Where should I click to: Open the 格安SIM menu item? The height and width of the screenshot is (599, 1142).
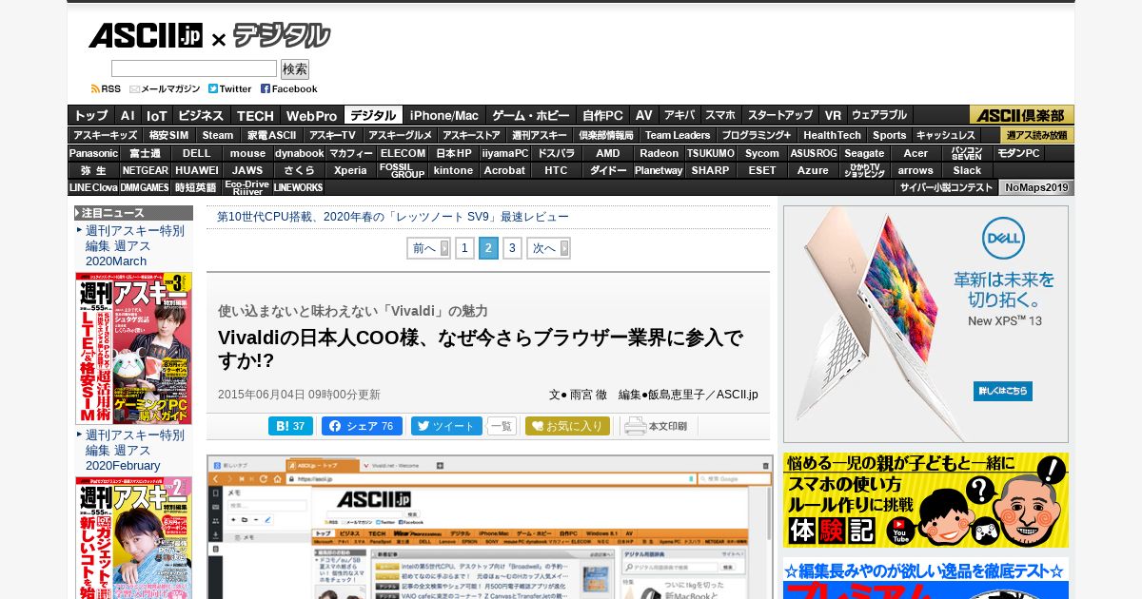tap(169, 135)
